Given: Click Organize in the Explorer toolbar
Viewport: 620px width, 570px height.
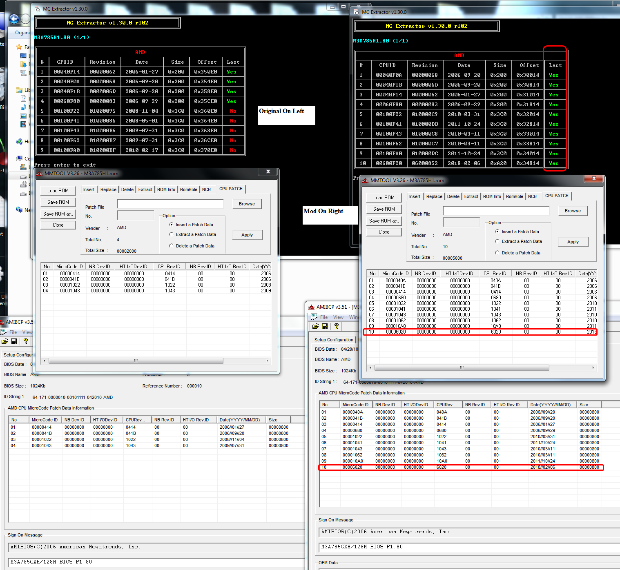Looking at the screenshot, I should pos(23,33).
